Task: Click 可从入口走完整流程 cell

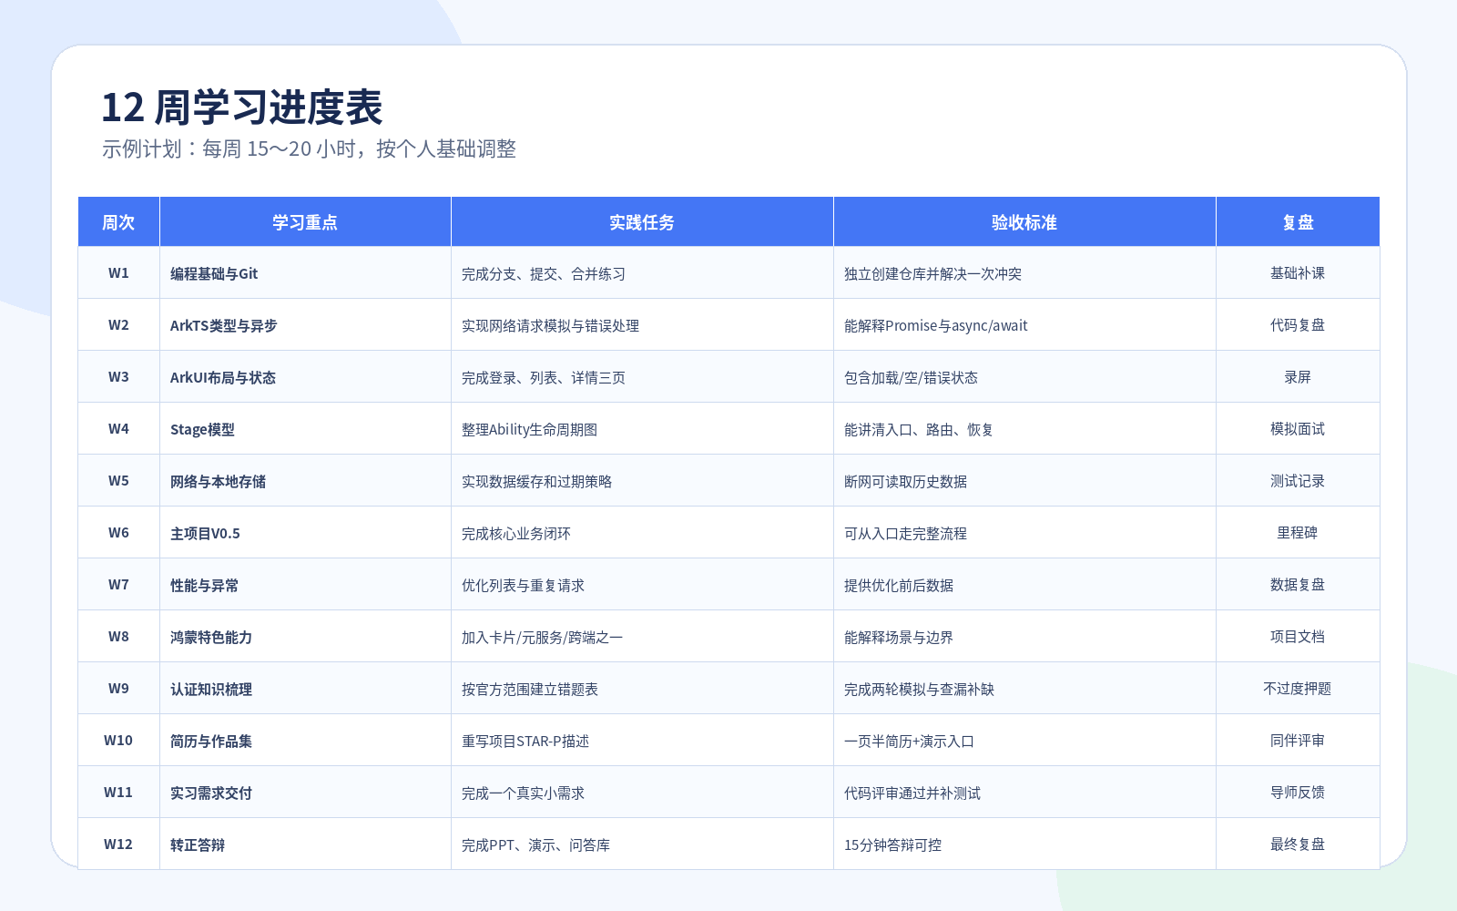Action: click(1024, 532)
